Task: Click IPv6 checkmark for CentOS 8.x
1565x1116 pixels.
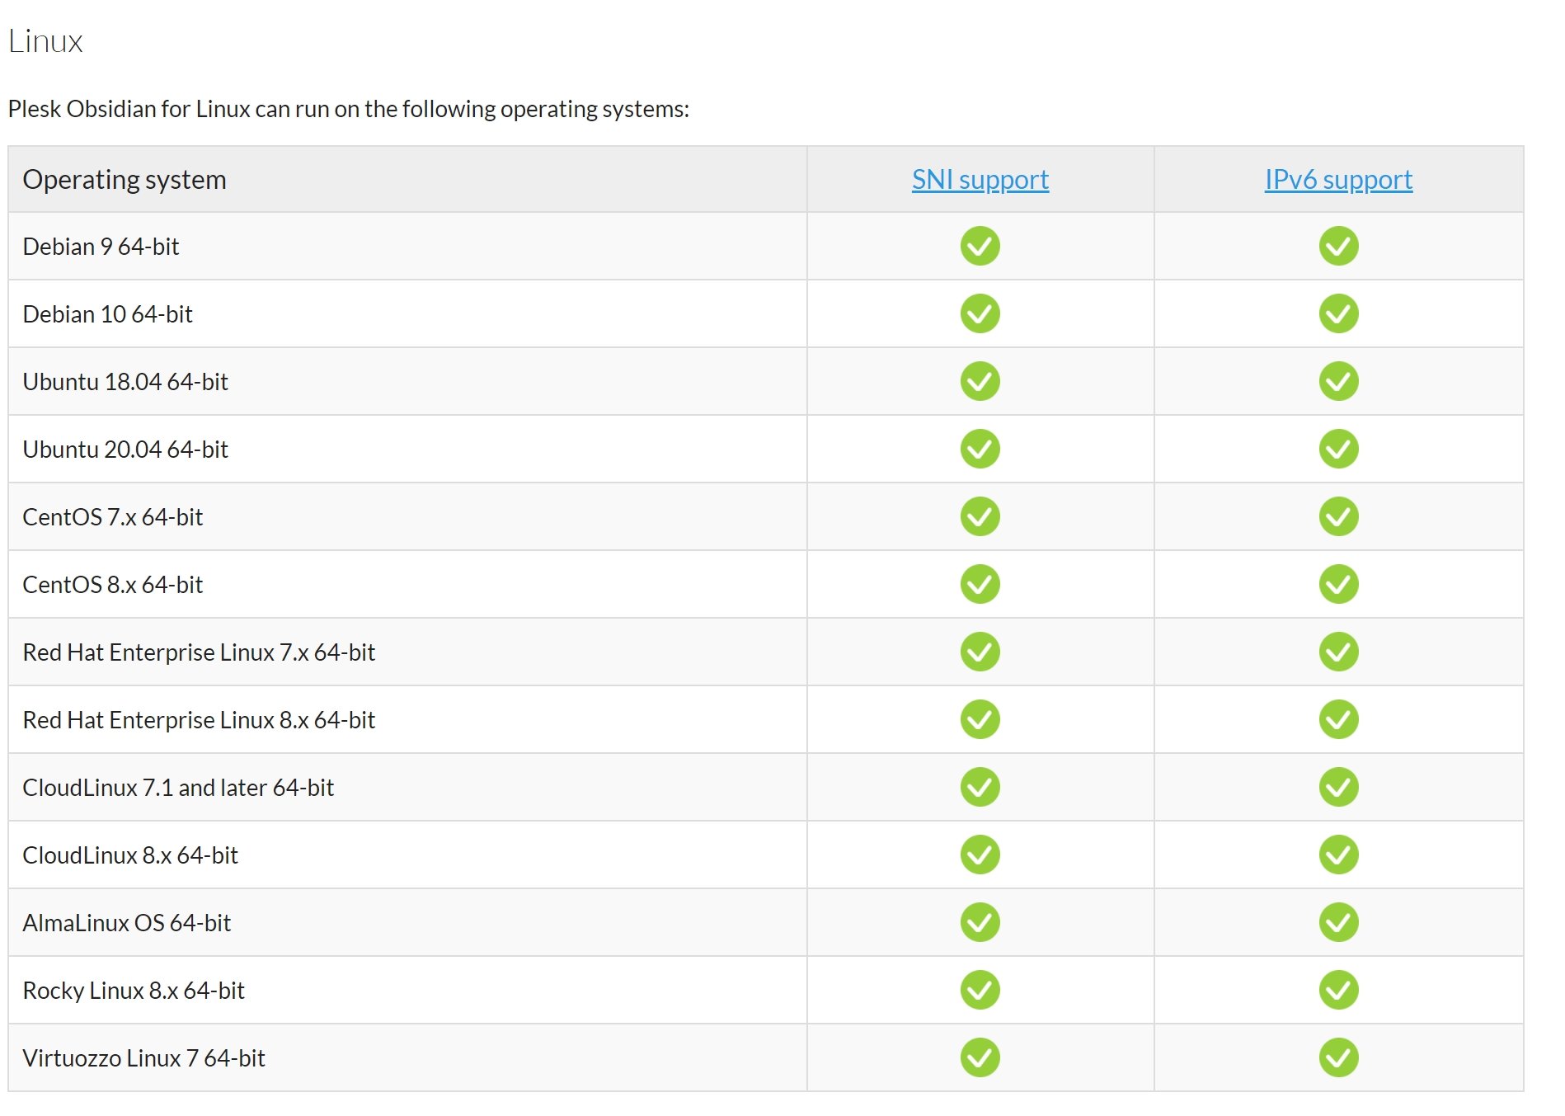Action: click(1338, 584)
